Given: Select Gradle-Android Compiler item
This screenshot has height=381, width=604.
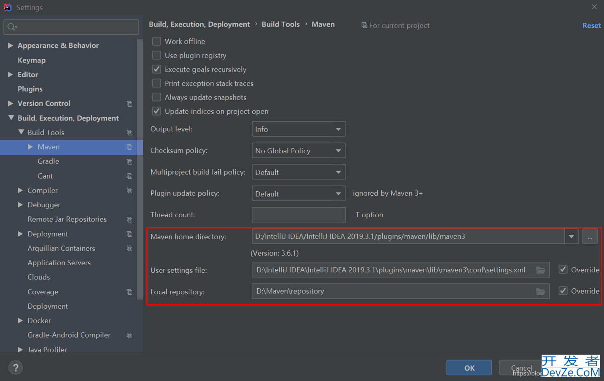Looking at the screenshot, I should point(69,335).
